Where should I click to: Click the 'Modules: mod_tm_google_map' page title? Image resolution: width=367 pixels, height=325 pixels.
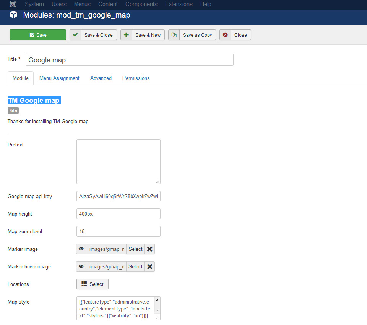(x=76, y=15)
